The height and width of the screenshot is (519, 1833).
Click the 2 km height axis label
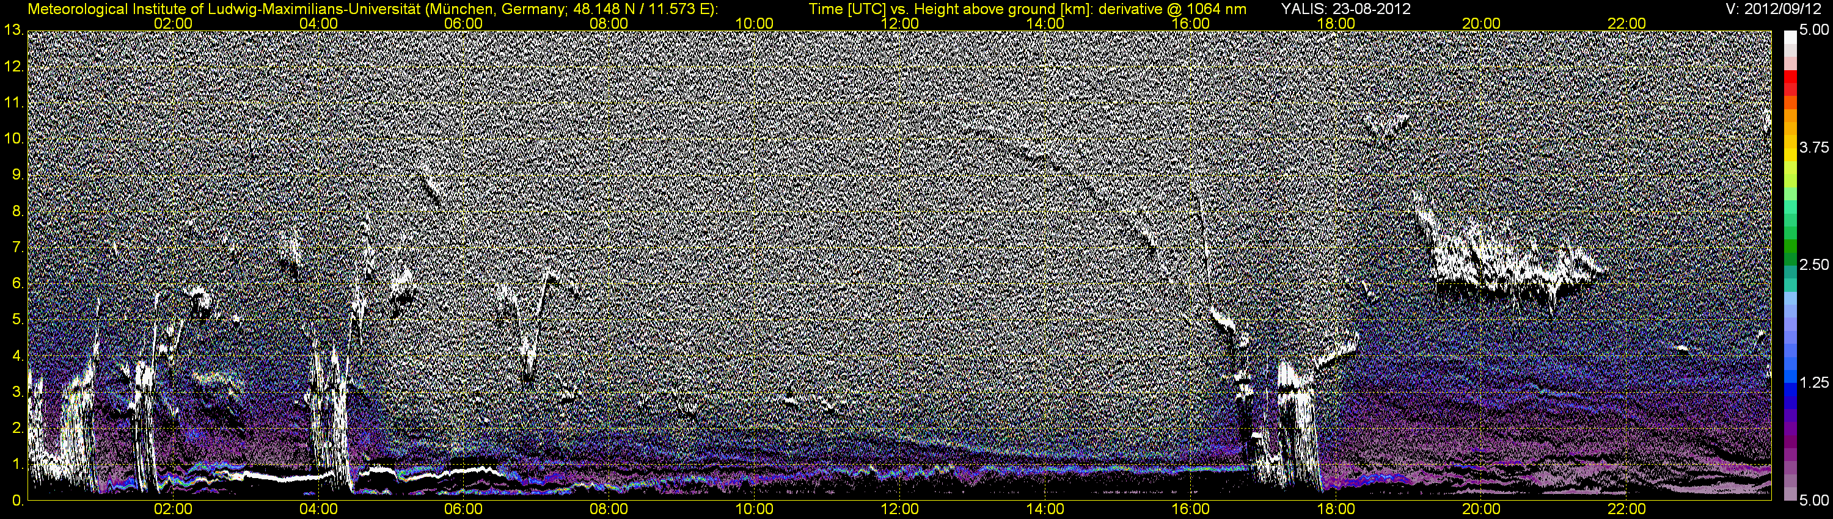pos(17,428)
